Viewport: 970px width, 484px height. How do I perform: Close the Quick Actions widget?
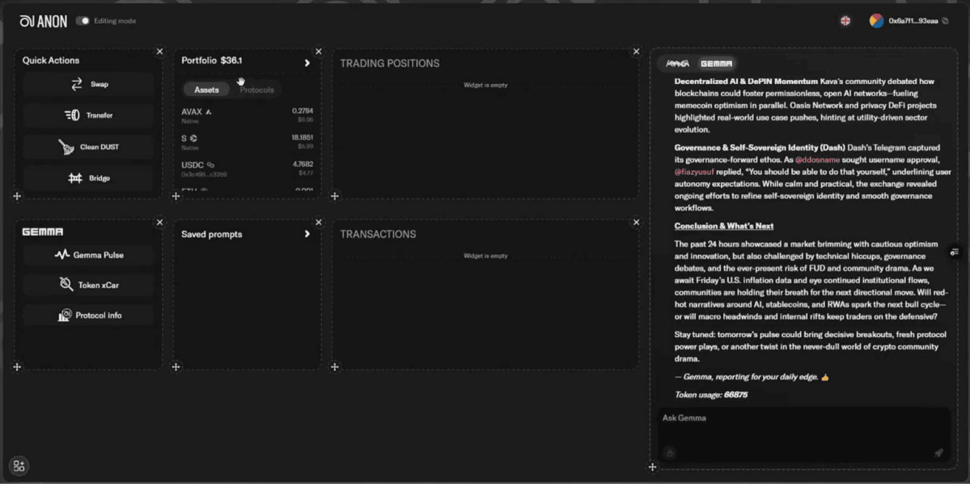point(160,51)
